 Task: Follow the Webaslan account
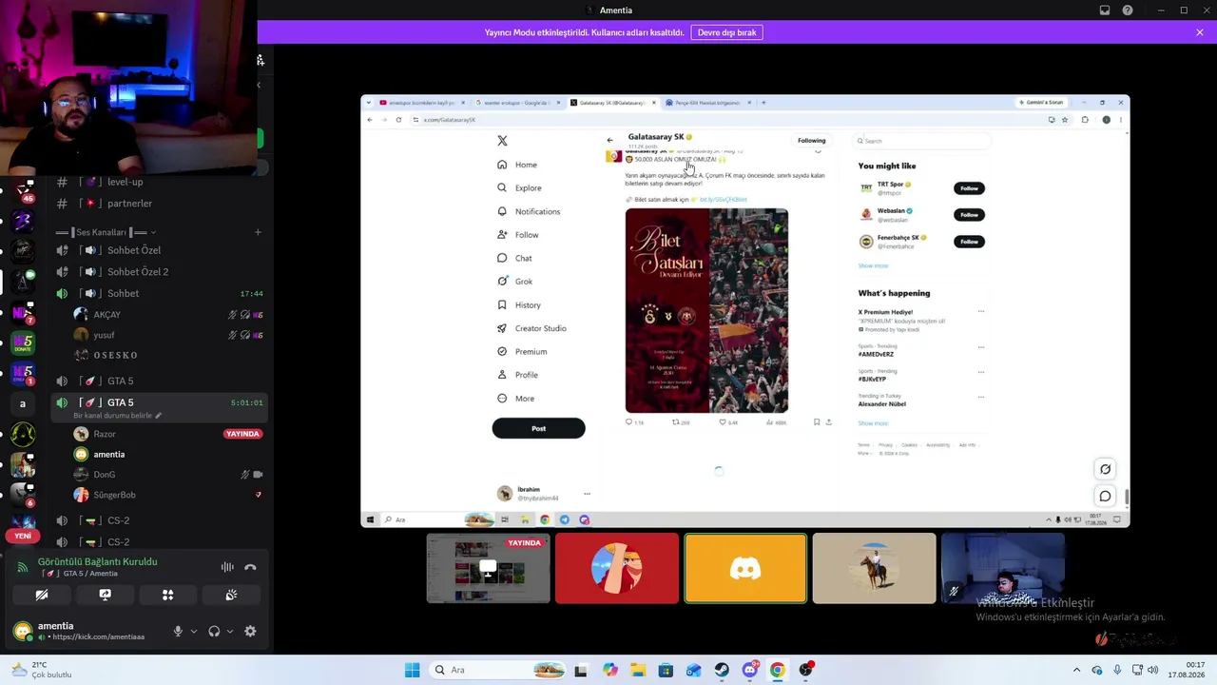click(969, 215)
